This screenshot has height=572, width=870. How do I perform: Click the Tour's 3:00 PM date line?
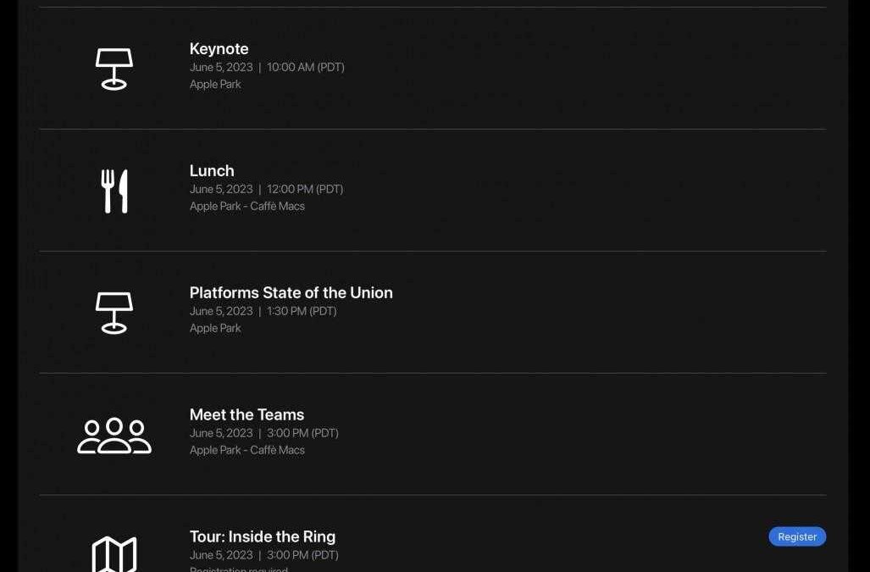[x=263, y=556]
